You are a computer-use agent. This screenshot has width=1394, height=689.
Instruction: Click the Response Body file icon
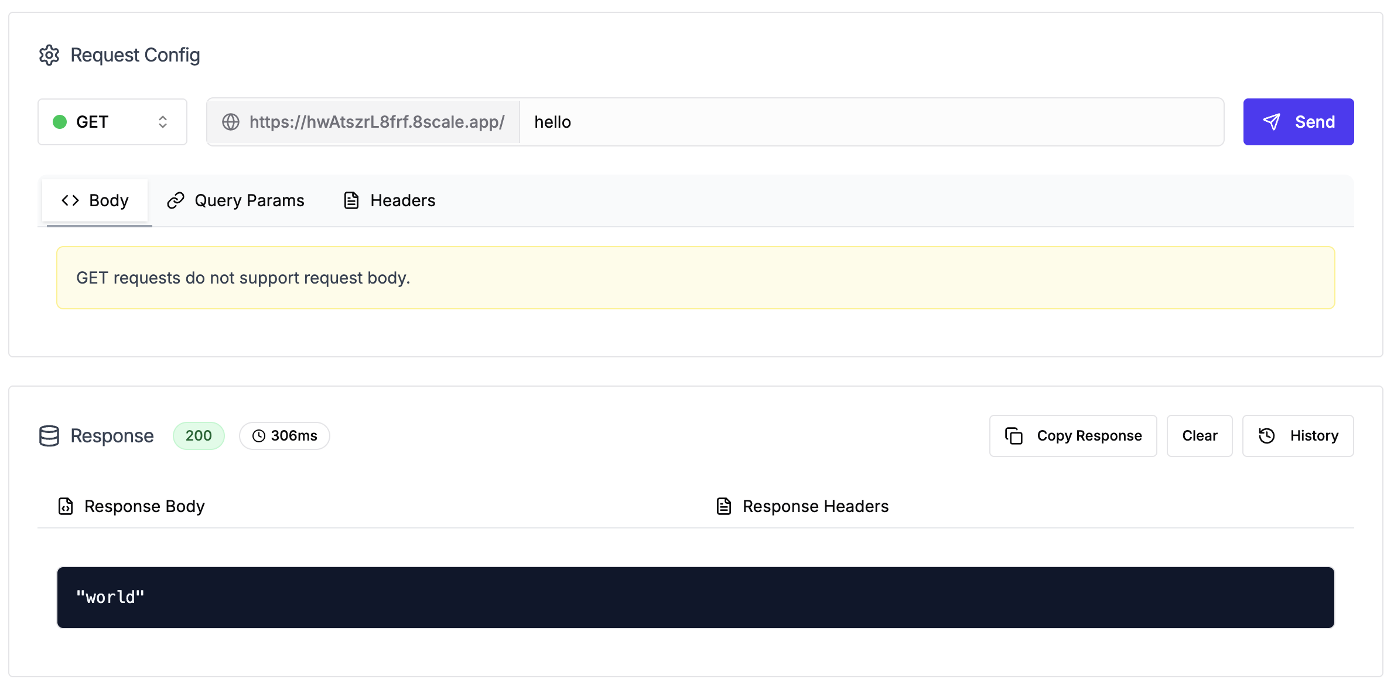(x=66, y=506)
